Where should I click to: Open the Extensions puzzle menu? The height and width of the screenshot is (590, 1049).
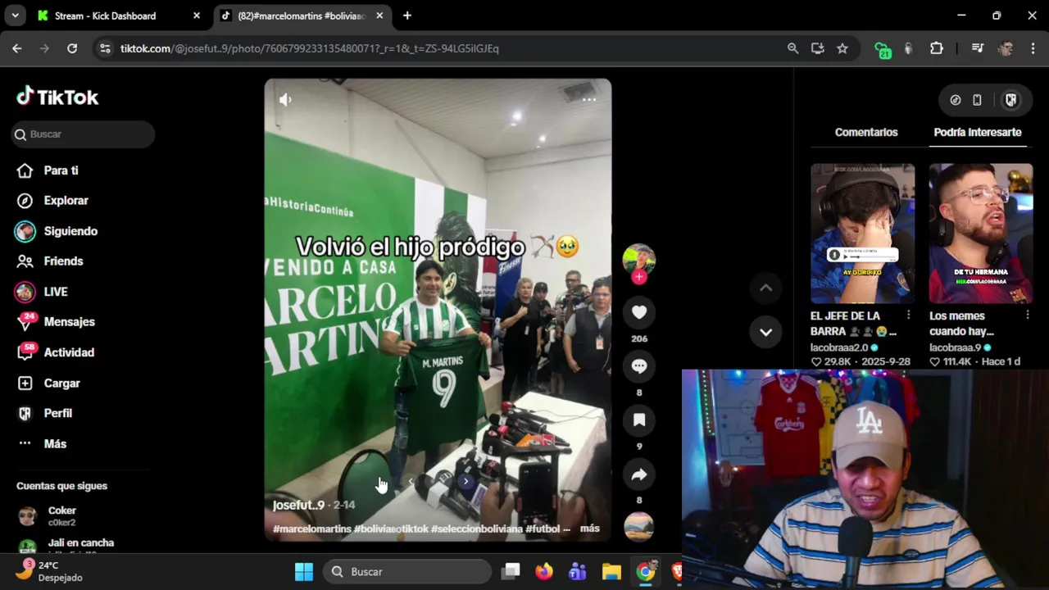pos(937,48)
